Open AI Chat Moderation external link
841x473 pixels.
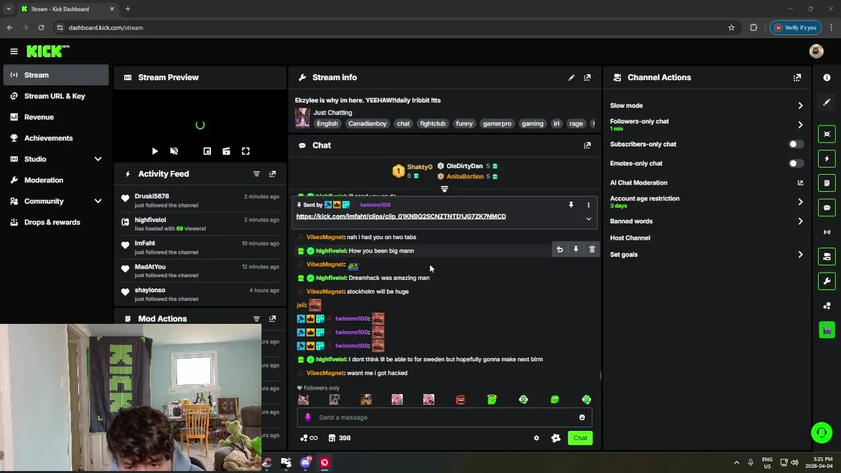click(x=800, y=183)
